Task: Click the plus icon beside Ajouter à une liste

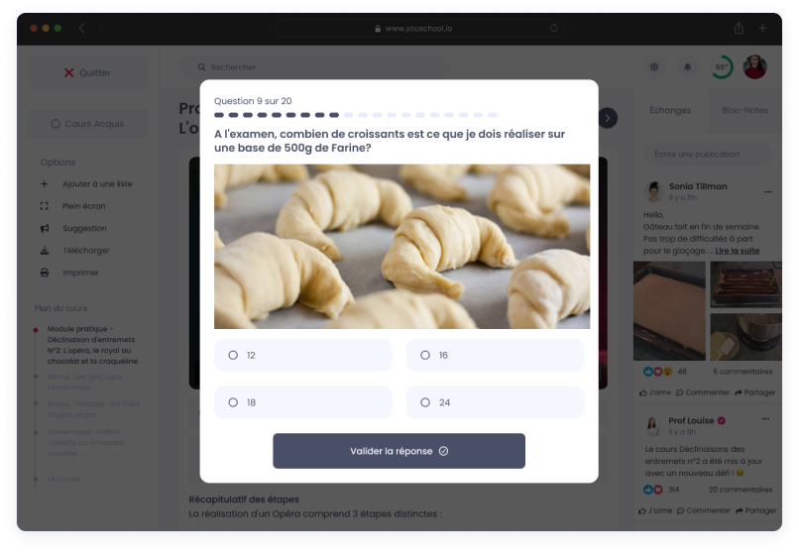Action: tap(45, 183)
